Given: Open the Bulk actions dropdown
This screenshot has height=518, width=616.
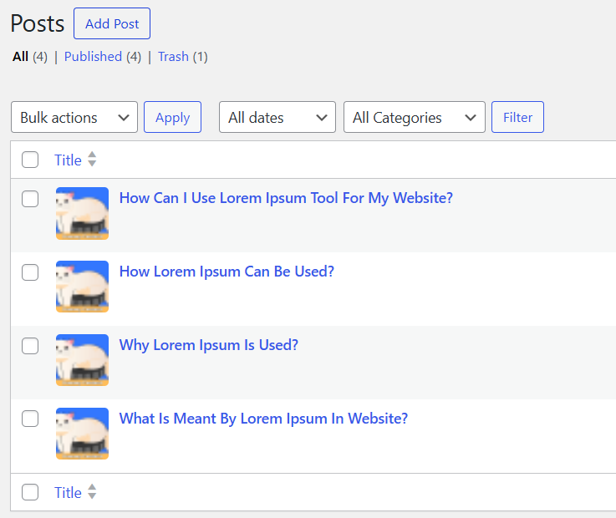Looking at the screenshot, I should [74, 118].
